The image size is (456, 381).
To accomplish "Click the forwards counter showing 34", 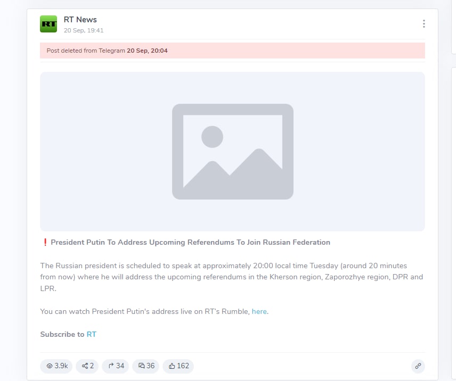I will [116, 366].
